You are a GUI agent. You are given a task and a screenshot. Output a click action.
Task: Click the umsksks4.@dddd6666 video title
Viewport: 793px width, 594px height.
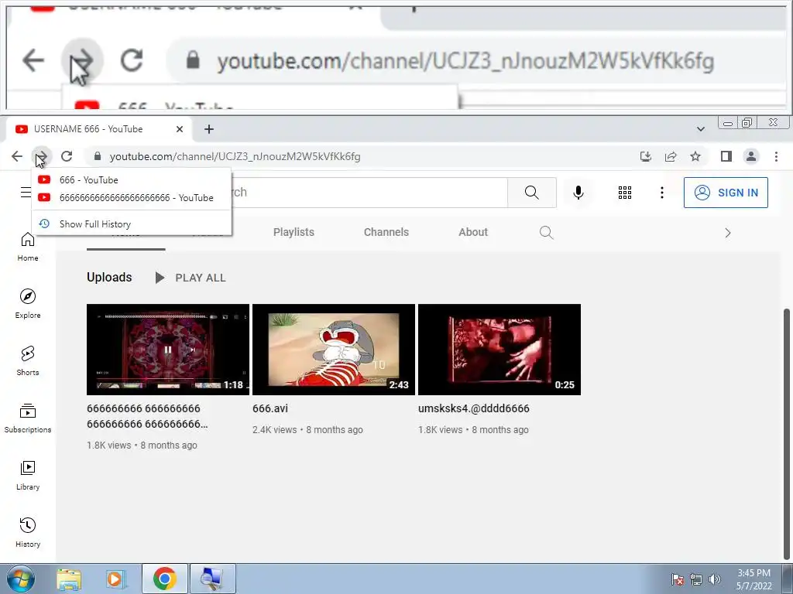tap(474, 408)
